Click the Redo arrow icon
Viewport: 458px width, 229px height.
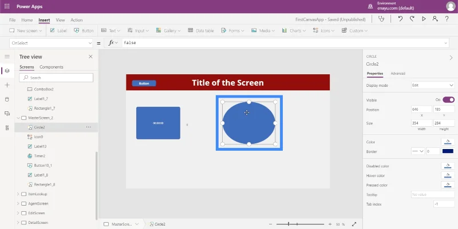(x=412, y=19)
